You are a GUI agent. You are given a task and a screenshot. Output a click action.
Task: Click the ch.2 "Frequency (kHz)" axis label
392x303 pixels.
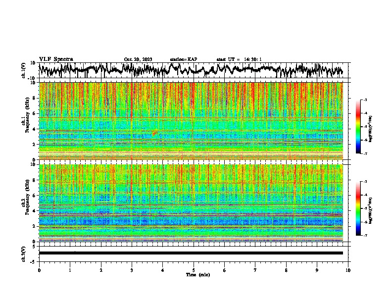(27, 197)
